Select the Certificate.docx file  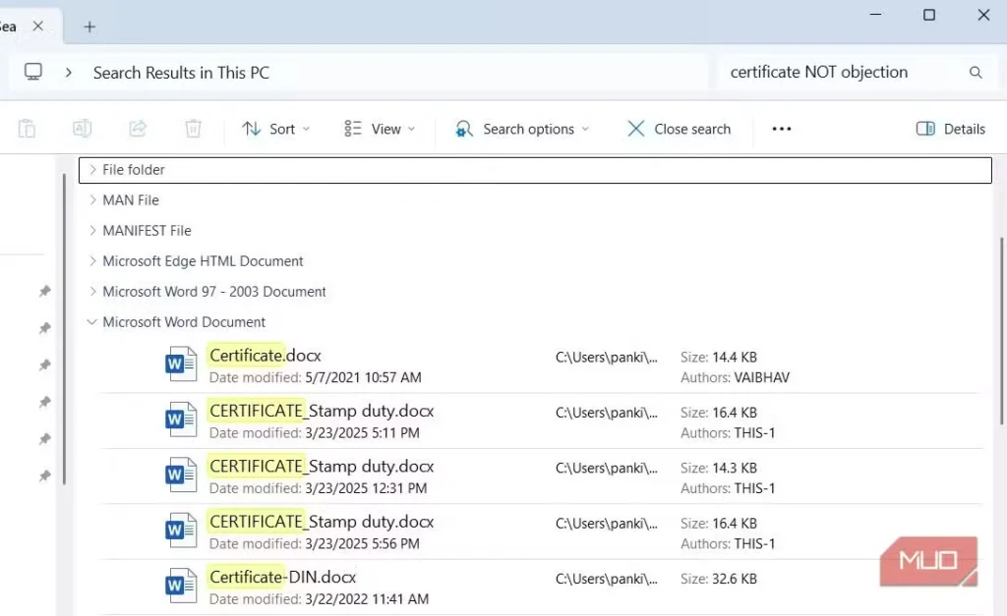[266, 355]
